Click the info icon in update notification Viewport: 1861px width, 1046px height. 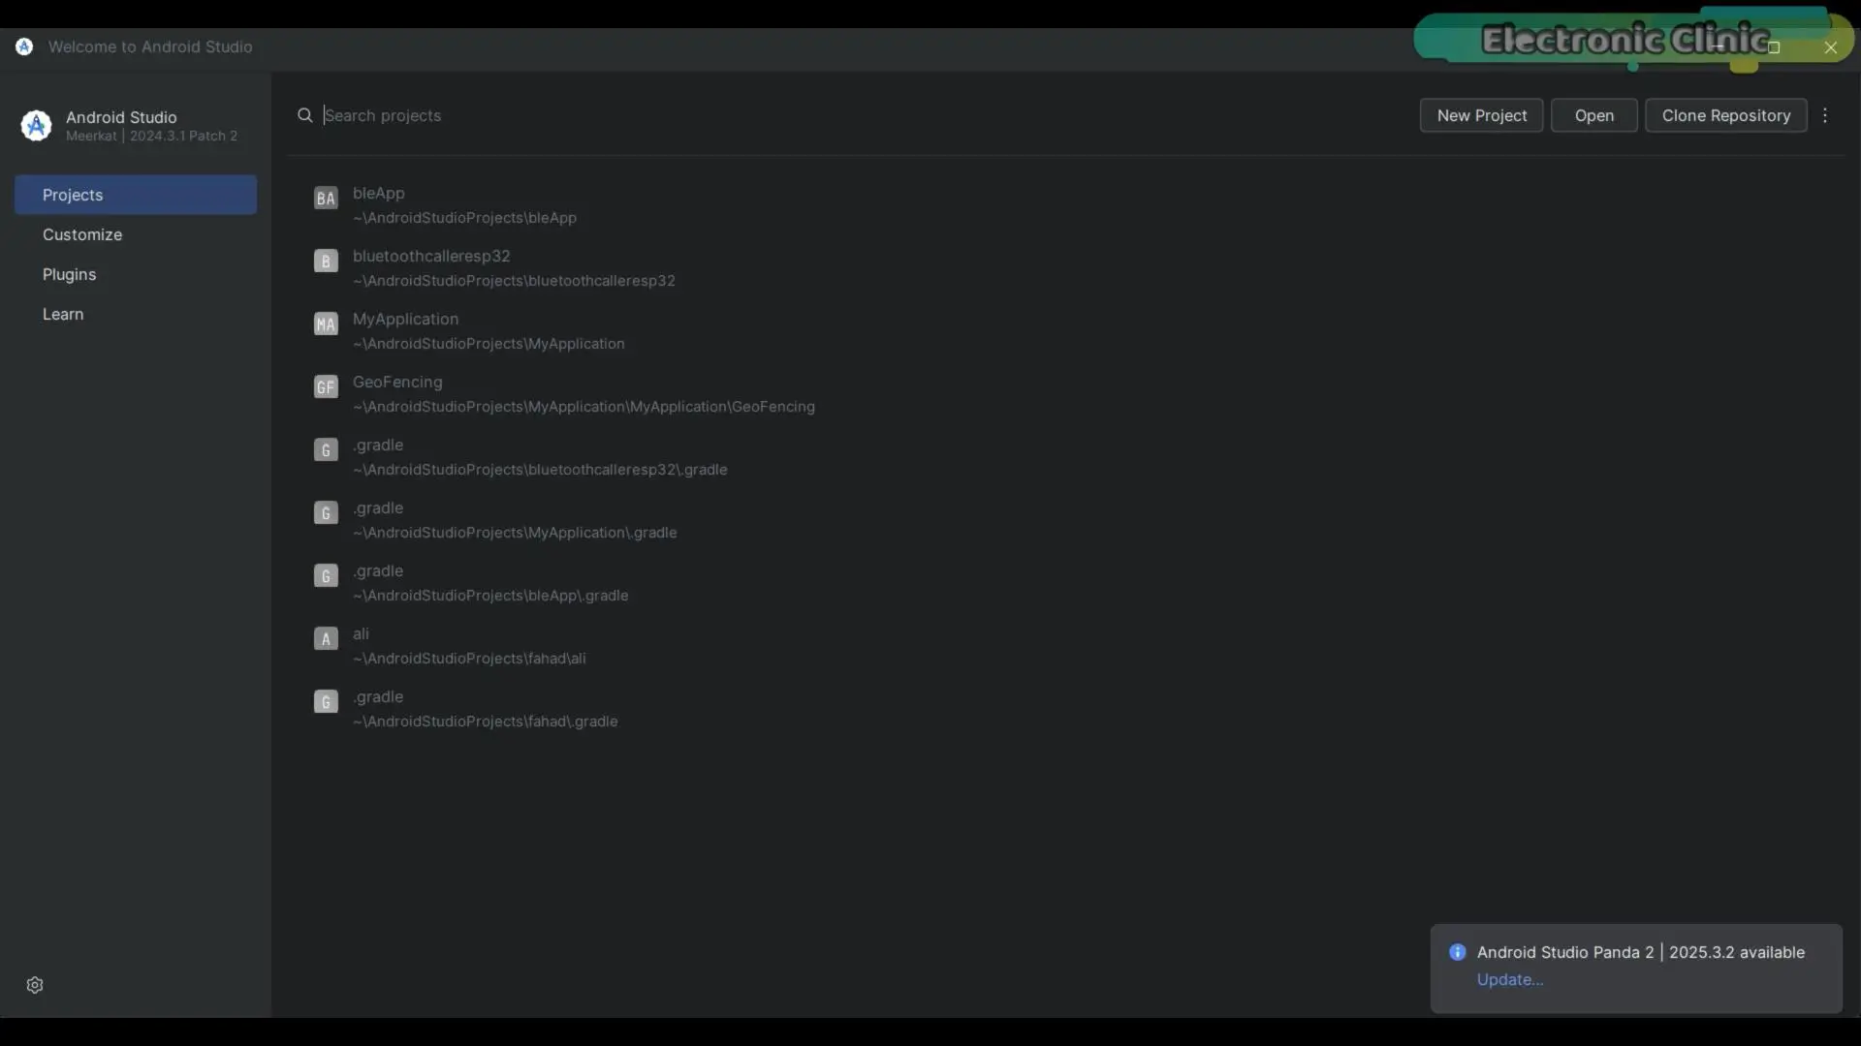(x=1457, y=952)
